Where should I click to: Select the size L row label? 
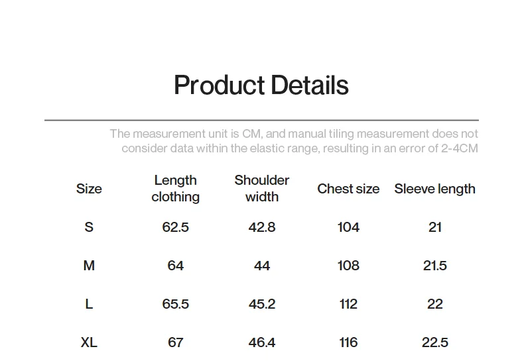[x=89, y=304]
